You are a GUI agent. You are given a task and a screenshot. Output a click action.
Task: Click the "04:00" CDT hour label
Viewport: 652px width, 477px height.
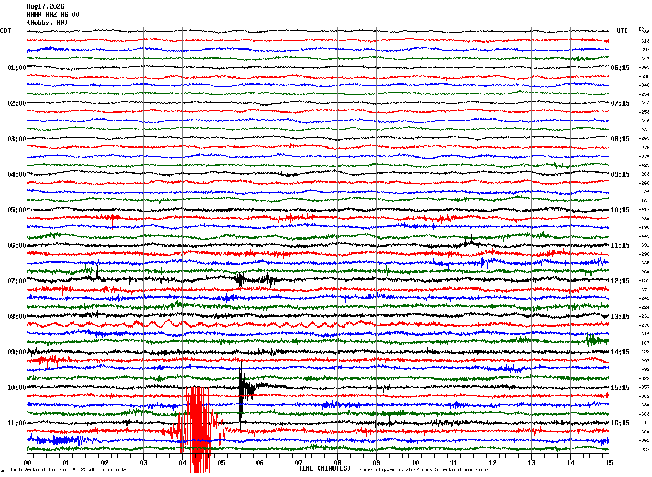[17, 174]
